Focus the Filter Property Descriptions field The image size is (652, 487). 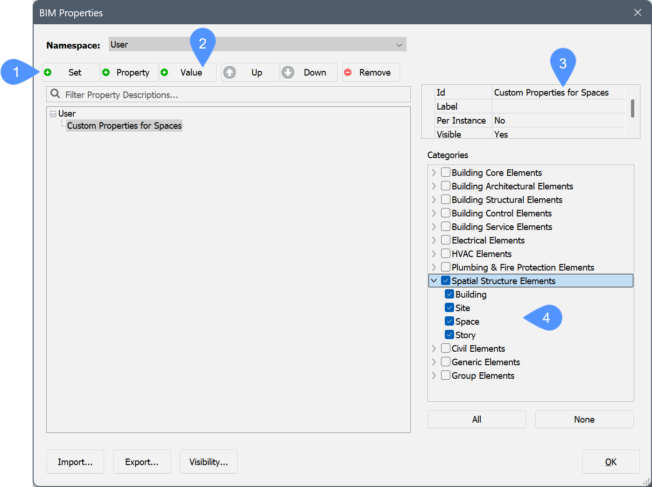pyautogui.click(x=233, y=95)
